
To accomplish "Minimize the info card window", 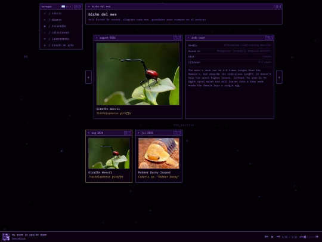I will pyautogui.click(x=267, y=38).
